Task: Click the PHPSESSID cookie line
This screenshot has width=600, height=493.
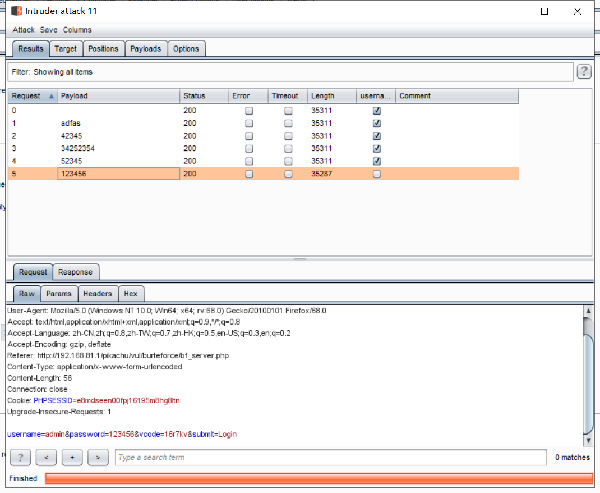Action: click(x=94, y=401)
